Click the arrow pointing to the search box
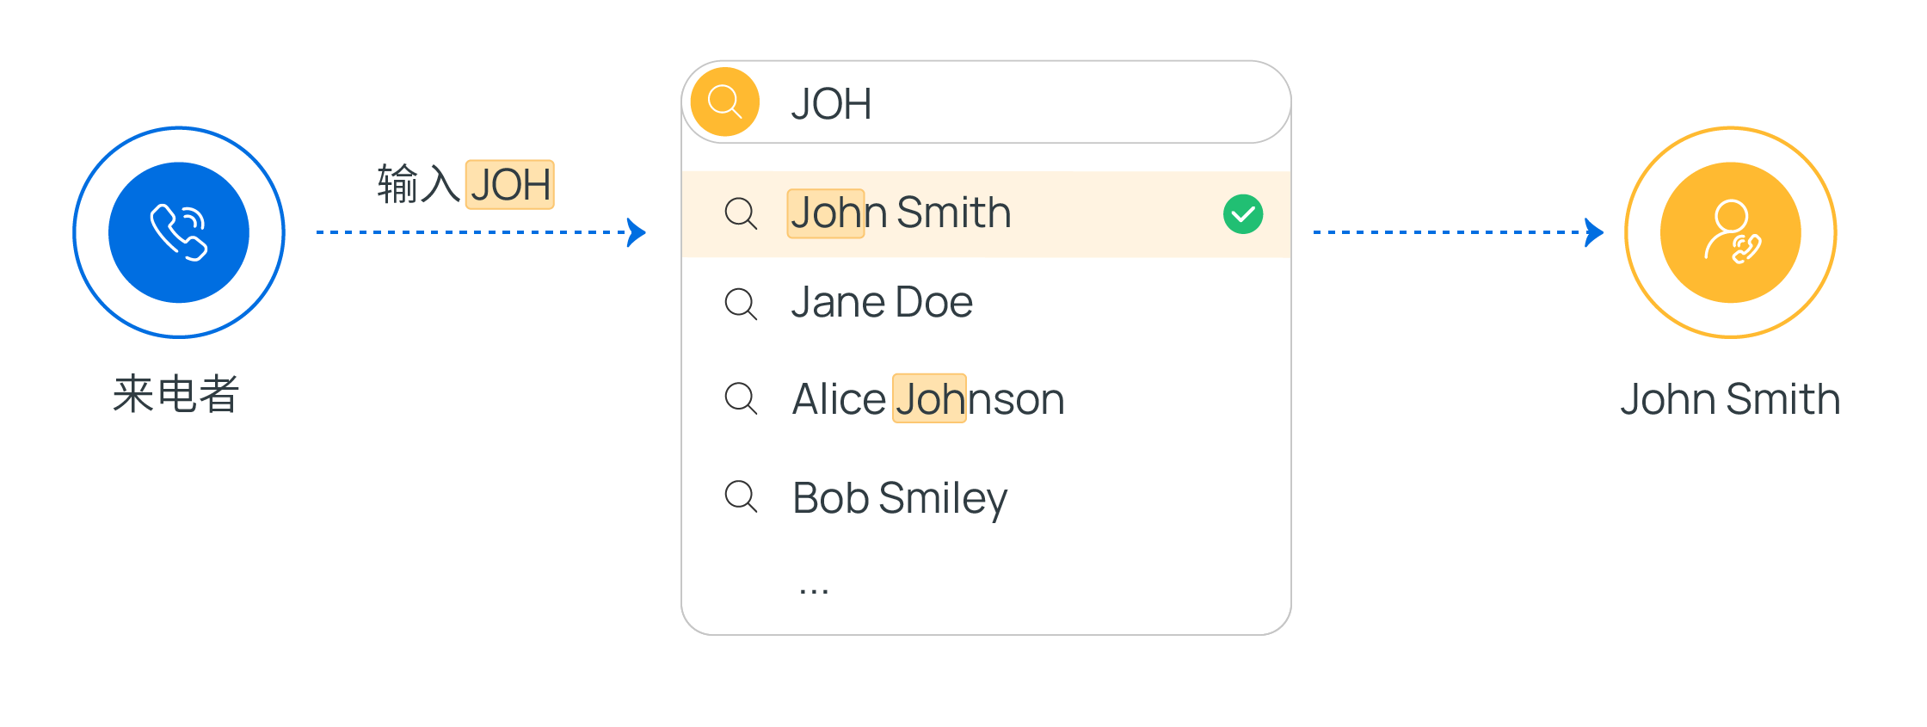 coord(635,232)
